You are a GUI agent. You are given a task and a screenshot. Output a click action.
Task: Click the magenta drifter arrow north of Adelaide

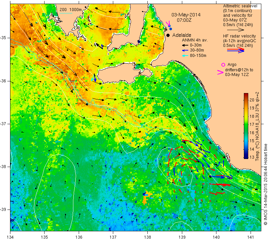[169, 23]
